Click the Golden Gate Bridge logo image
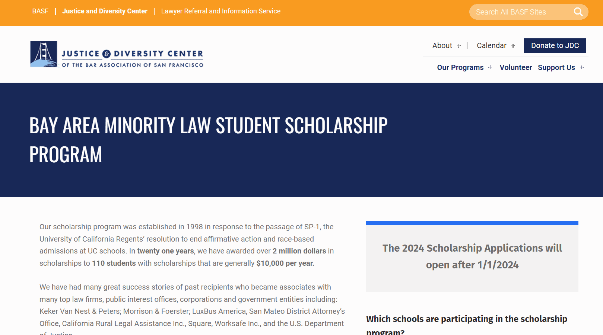This screenshot has height=335, width=603. (x=44, y=54)
